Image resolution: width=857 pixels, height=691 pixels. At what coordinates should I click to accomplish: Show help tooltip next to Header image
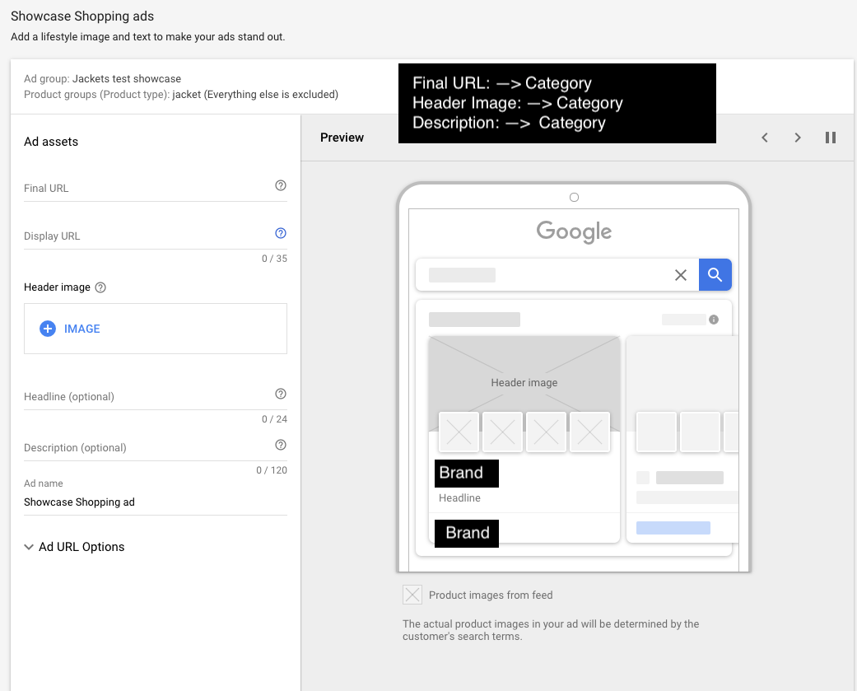point(100,287)
